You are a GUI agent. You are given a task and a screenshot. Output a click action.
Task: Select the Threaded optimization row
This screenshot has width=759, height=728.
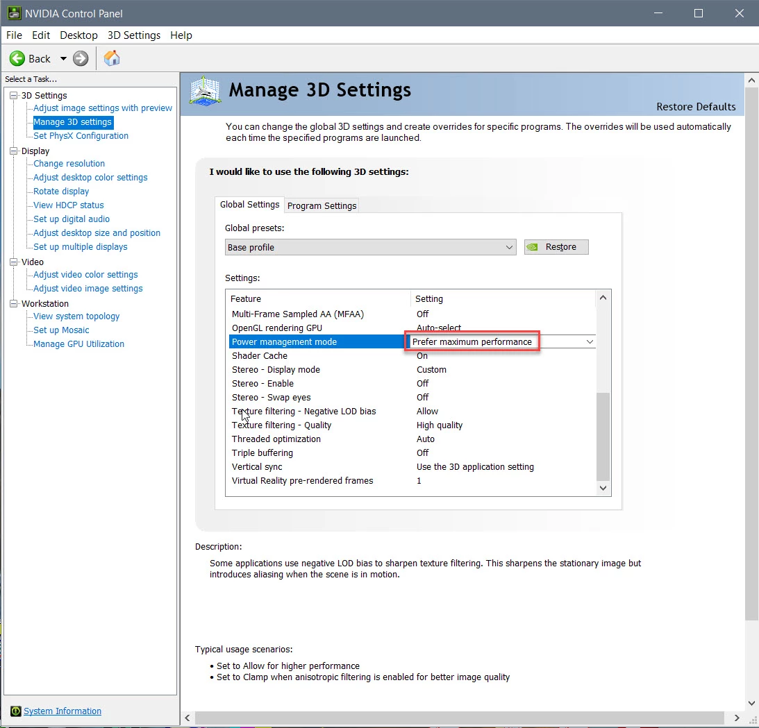pos(412,439)
